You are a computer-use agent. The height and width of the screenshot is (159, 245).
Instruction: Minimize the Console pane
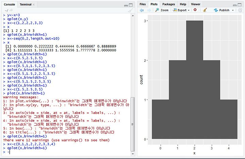pyautogui.click(x=126, y=5)
